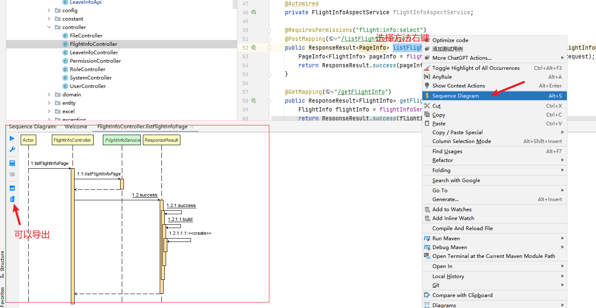Toggle fold marker at line 55 gutter
Screen dimensions: 596x308
click(x=269, y=74)
